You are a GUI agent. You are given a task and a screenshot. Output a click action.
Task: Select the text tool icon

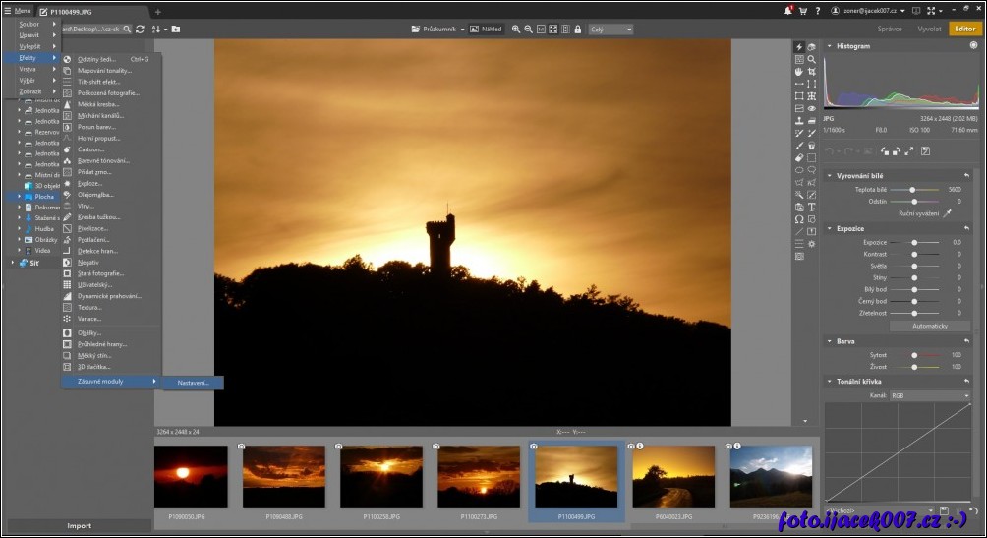(812, 207)
